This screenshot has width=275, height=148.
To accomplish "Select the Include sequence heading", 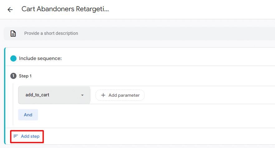I will point(40,58).
